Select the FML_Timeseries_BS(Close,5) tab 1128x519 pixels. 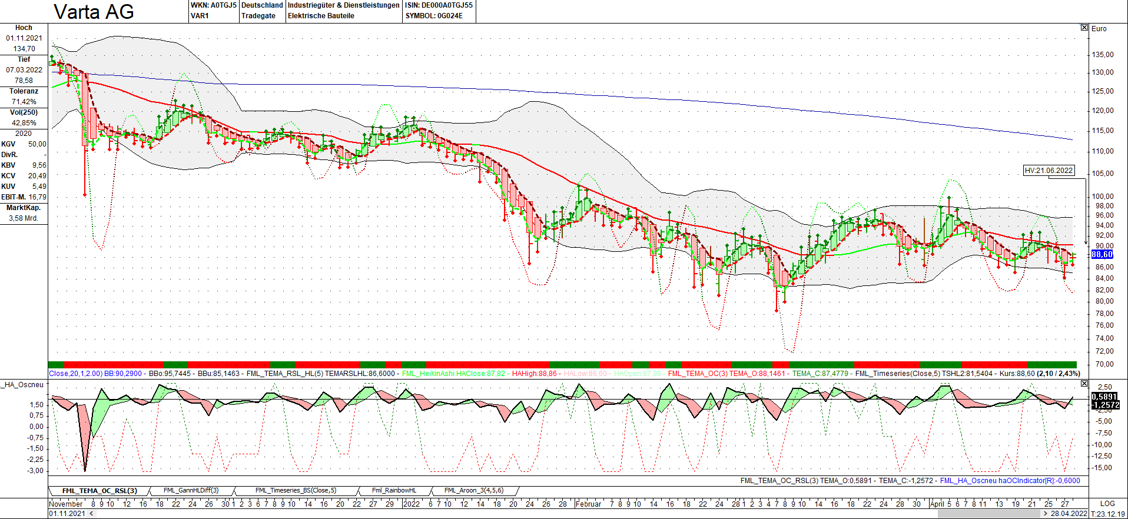pyautogui.click(x=296, y=491)
